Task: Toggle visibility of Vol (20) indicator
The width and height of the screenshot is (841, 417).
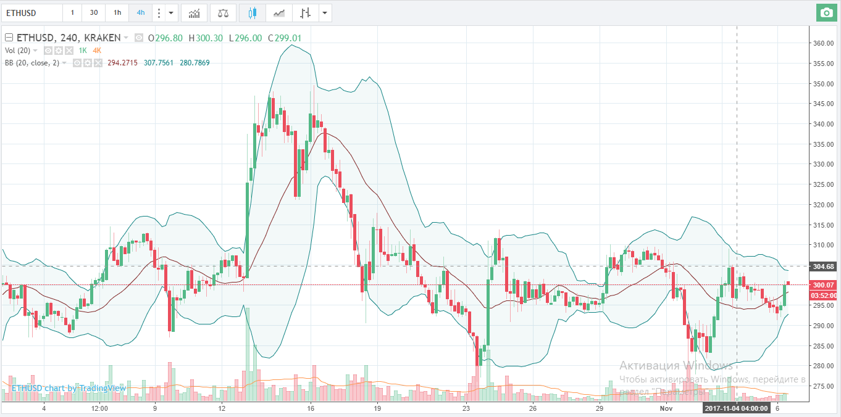Action: coord(48,51)
